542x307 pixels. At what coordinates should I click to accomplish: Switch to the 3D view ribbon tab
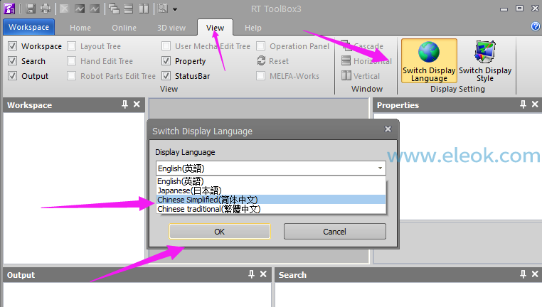(171, 28)
